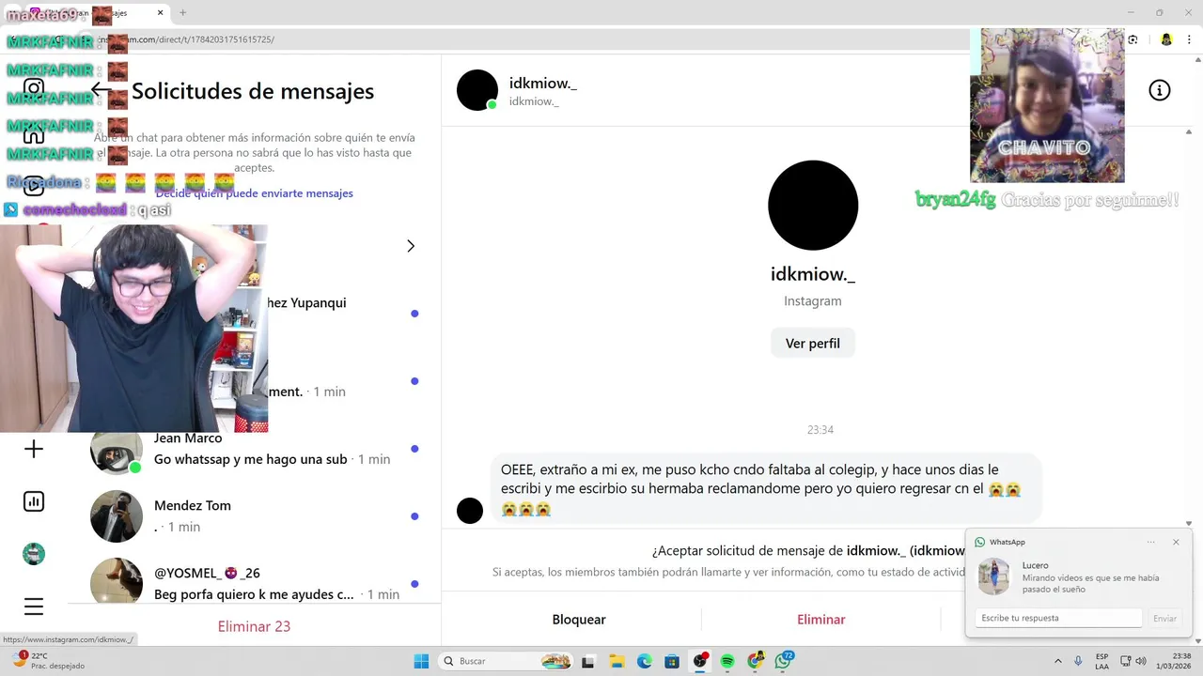1203x676 pixels.
Task: Open Task View from taskbar
Action: point(588,661)
